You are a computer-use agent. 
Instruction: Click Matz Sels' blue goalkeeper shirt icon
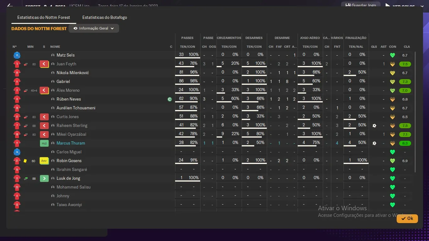[17, 55]
